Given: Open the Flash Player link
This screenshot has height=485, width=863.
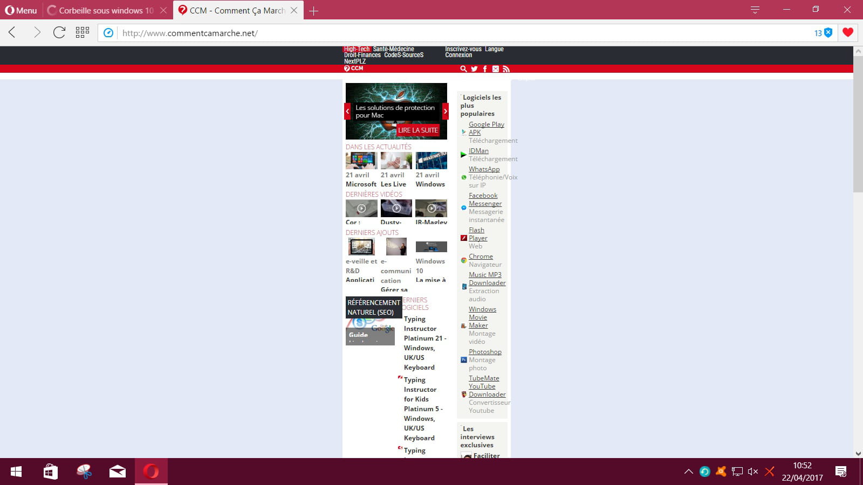Looking at the screenshot, I should point(478,234).
